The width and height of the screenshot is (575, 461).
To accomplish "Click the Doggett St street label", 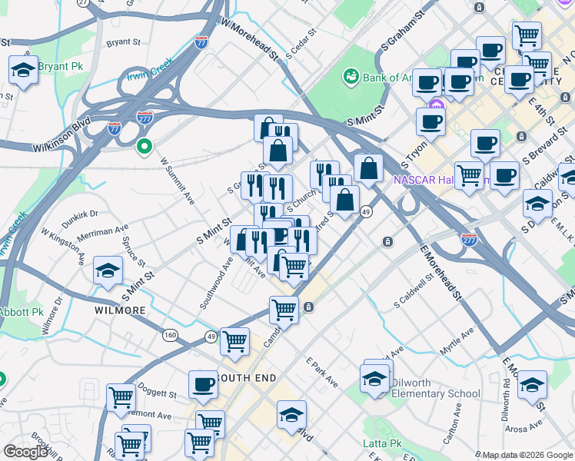I will pyautogui.click(x=157, y=391).
